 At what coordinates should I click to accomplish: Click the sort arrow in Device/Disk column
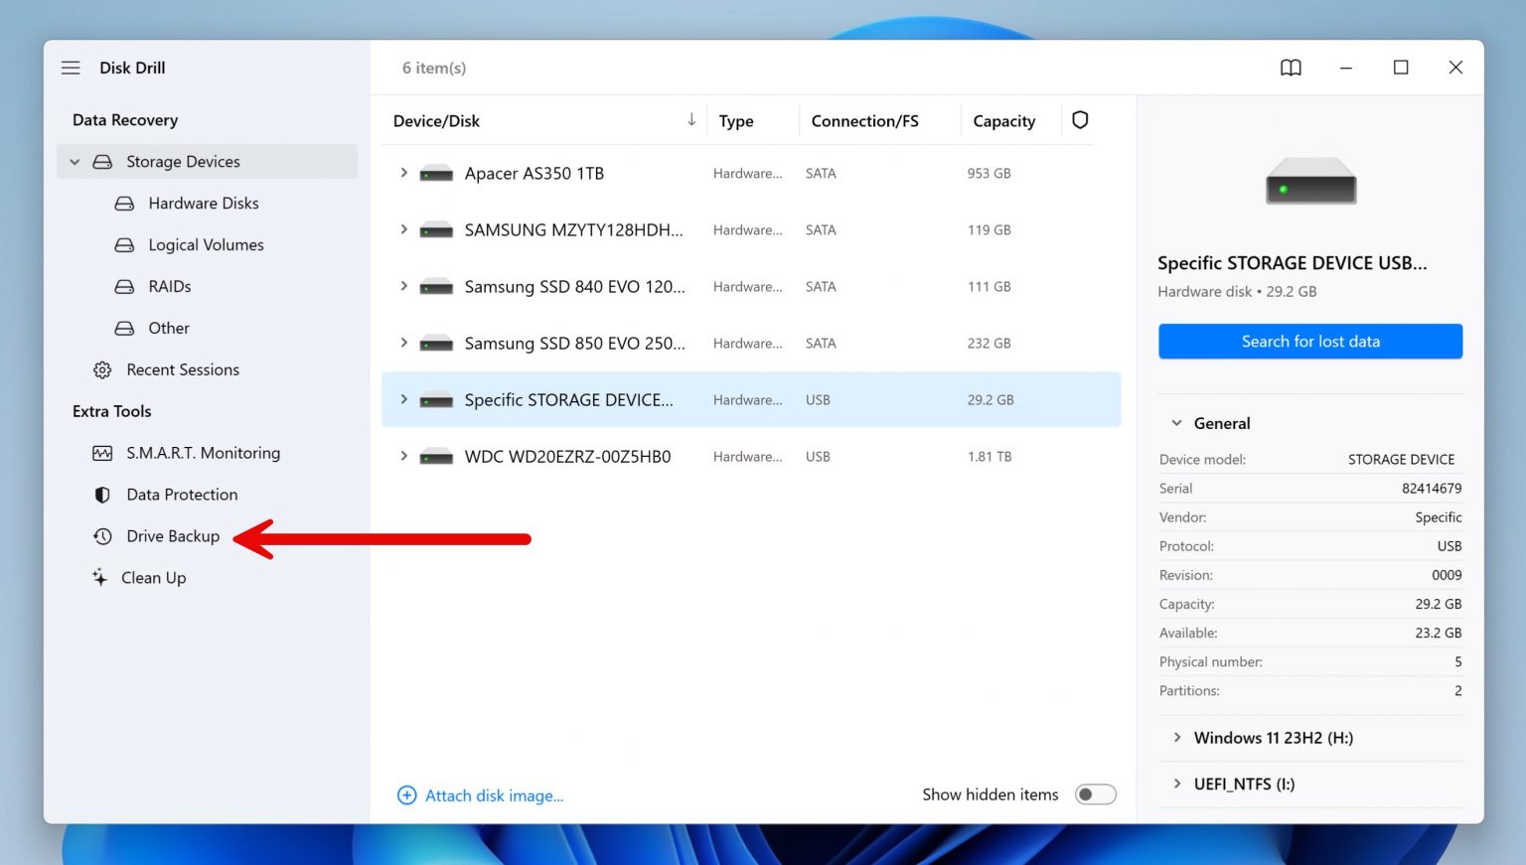tap(691, 120)
